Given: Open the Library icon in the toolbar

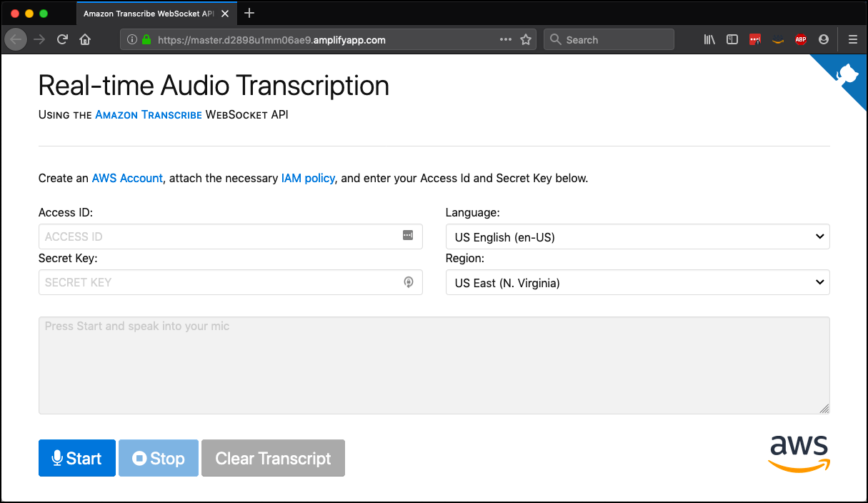Looking at the screenshot, I should tap(709, 40).
